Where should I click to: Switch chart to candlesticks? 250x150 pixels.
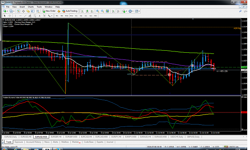tap(87, 11)
